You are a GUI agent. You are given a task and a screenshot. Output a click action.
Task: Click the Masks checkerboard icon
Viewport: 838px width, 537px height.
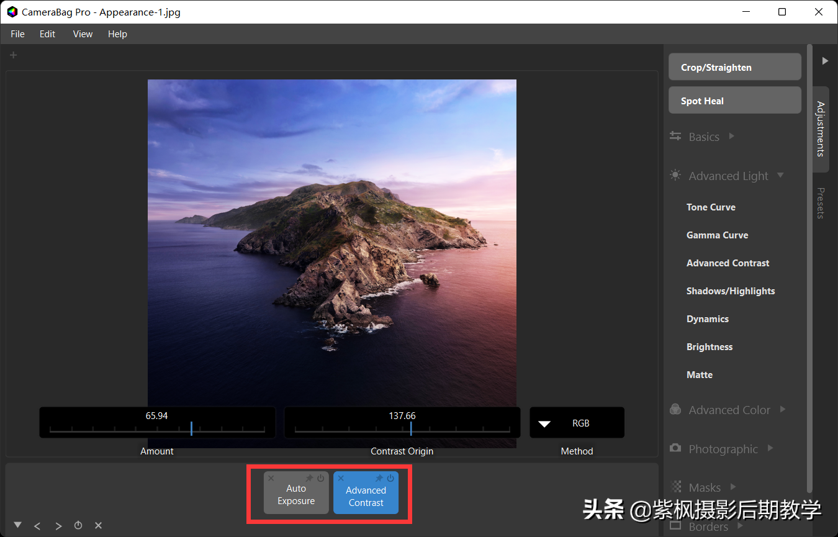tap(675, 487)
